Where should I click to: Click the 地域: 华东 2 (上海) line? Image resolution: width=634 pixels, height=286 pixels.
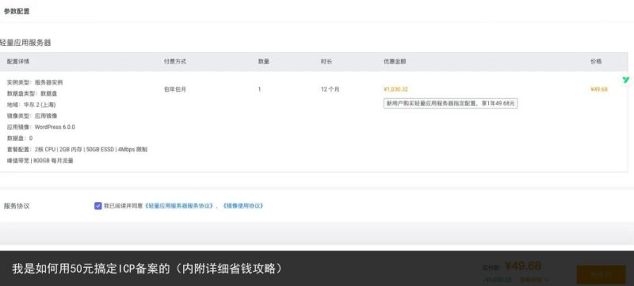coord(31,105)
